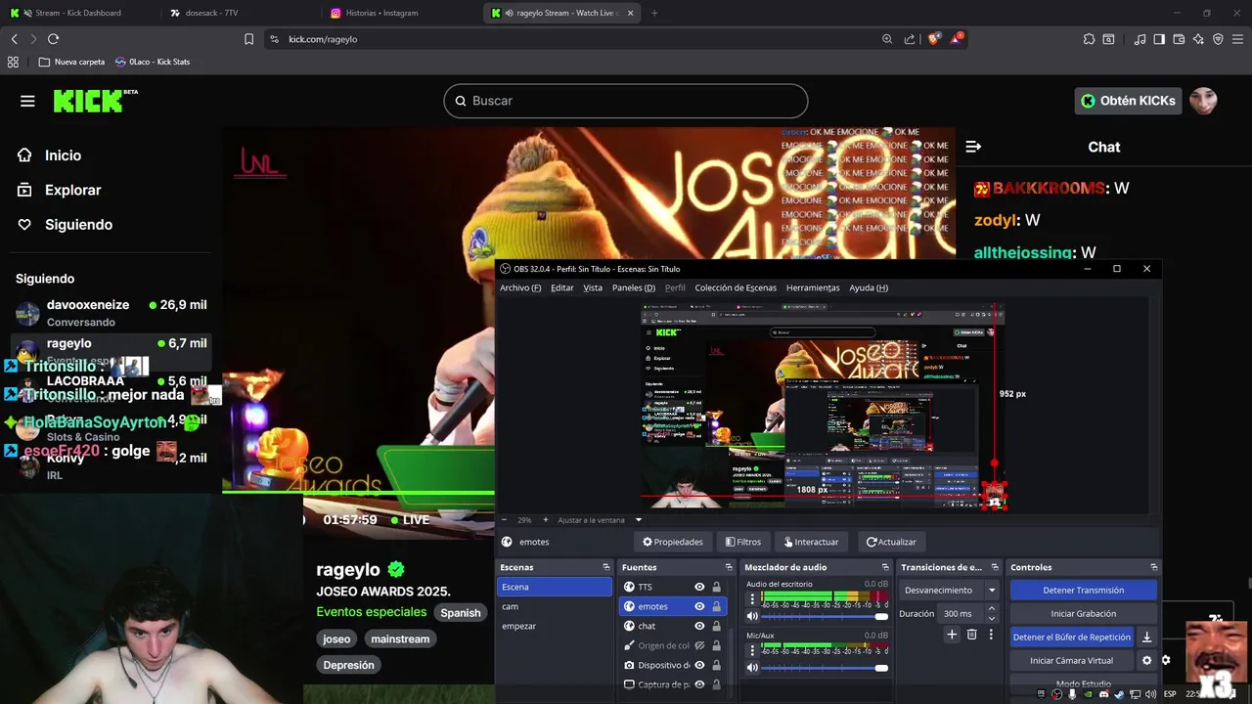Viewport: 1252px width, 704px height.
Task: Pop out the Controles dock icon
Action: (x=1153, y=567)
